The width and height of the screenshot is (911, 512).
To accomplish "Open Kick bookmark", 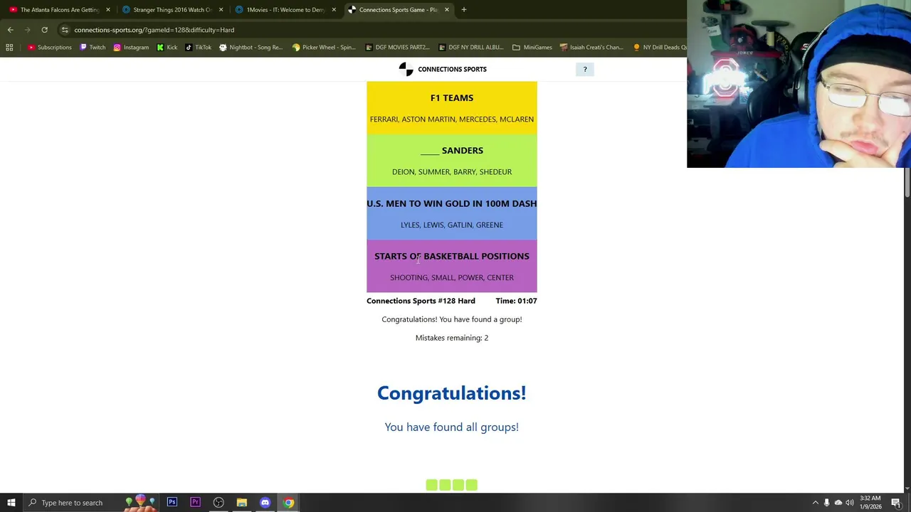I will point(167,47).
